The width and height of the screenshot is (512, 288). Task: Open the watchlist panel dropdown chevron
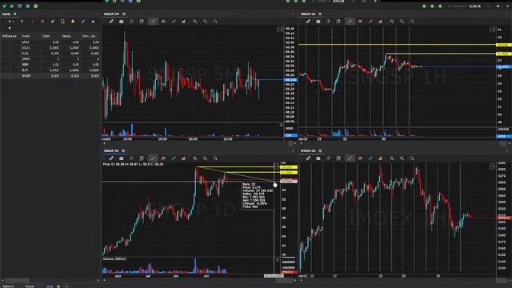pos(96,14)
